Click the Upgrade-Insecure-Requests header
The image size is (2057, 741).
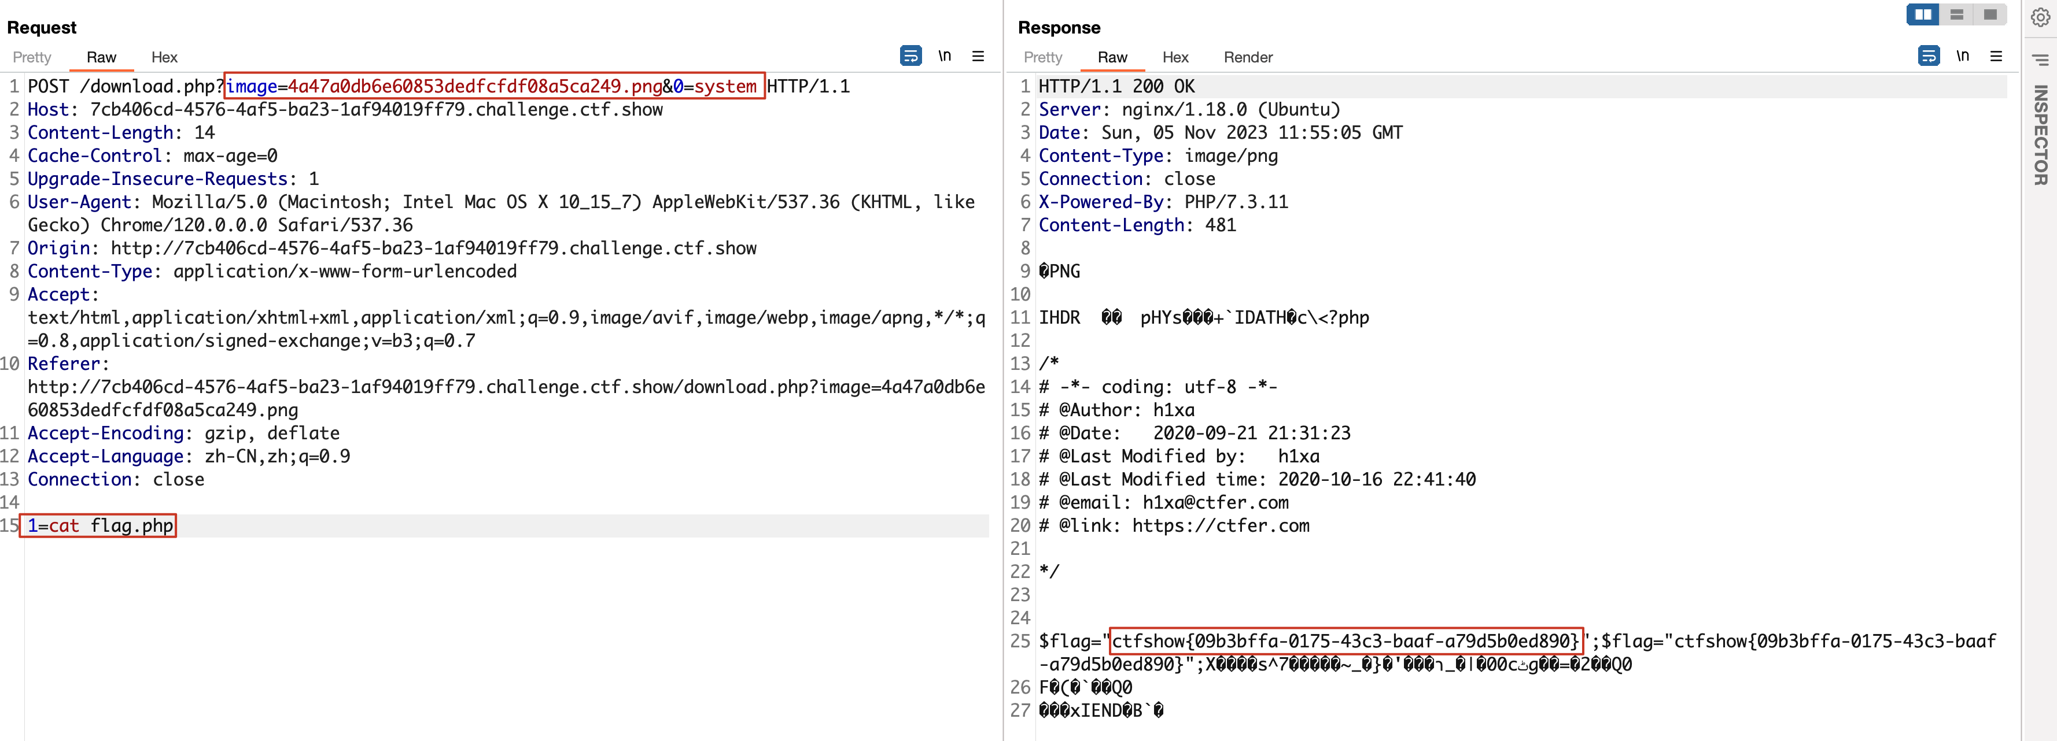174,179
